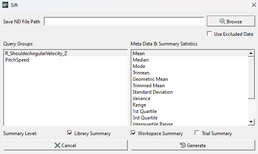Select the PitchSpeed query group
This screenshot has height=154, width=258.
(66, 60)
